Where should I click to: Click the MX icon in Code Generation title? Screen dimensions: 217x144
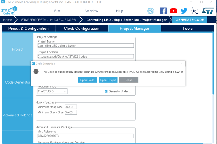point(33,64)
